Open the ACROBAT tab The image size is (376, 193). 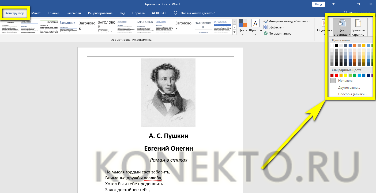(159, 13)
